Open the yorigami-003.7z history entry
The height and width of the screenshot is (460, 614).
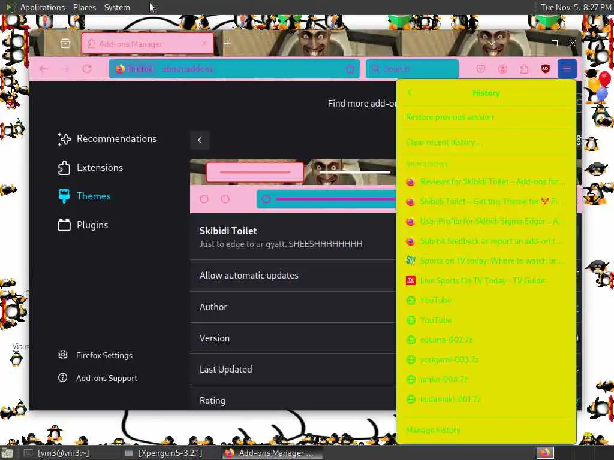486,359
